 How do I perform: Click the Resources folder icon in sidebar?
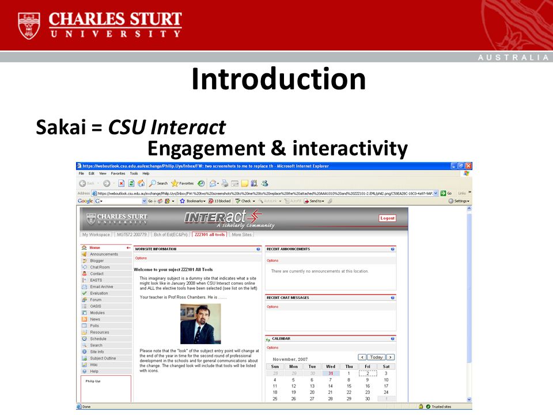(84, 332)
